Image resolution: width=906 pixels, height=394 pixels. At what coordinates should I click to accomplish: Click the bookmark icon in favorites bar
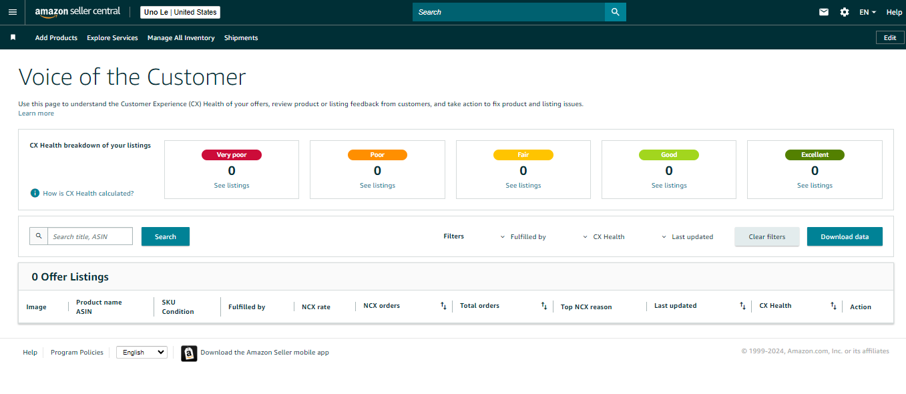13,37
